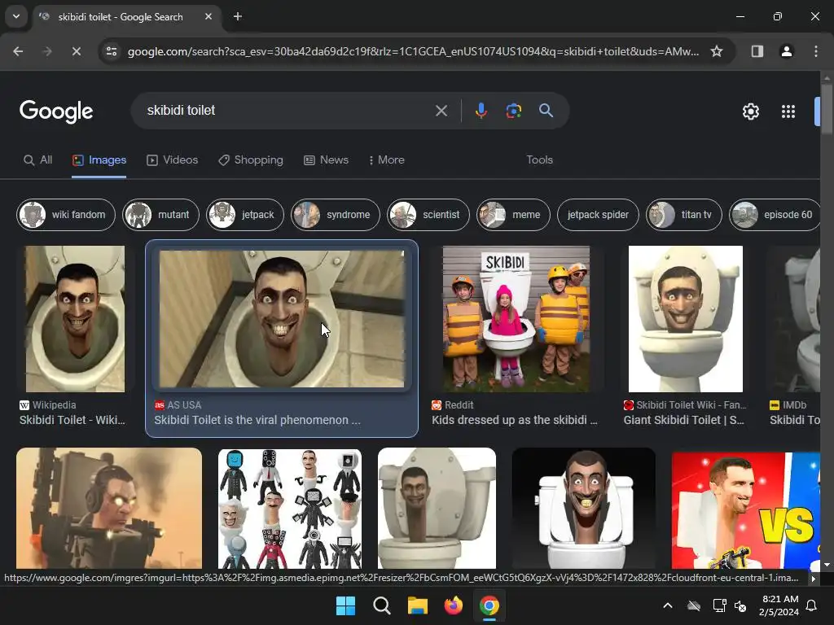
Task: Click the network display tray icon
Action: pyautogui.click(x=719, y=605)
